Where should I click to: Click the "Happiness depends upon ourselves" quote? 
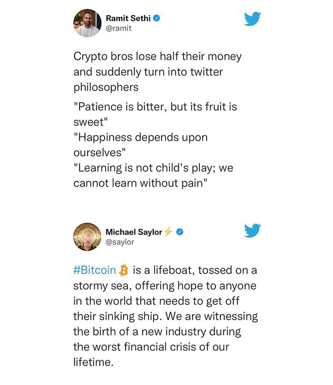140,145
